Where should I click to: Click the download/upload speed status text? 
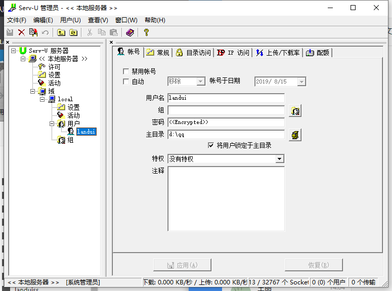[x=195, y=282]
